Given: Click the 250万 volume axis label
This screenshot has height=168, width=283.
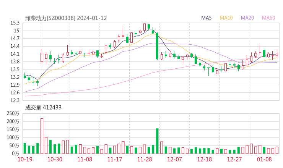Looking at the screenshot, I should 13,113.
